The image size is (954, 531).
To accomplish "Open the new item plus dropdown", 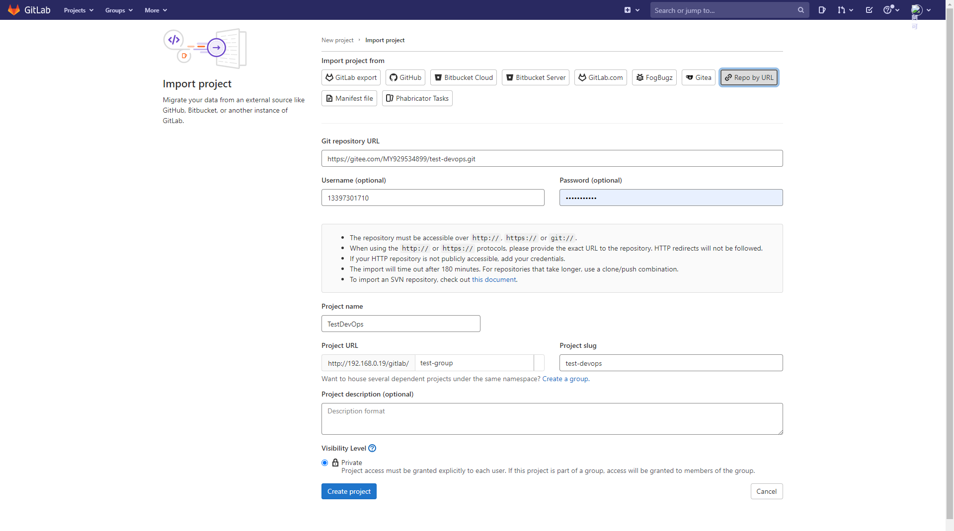I will (x=632, y=10).
